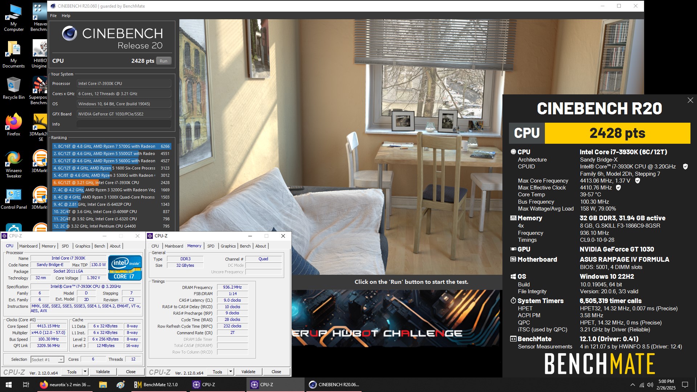Click Command Rate 2T value
The width and height of the screenshot is (697, 392).
(x=232, y=333)
